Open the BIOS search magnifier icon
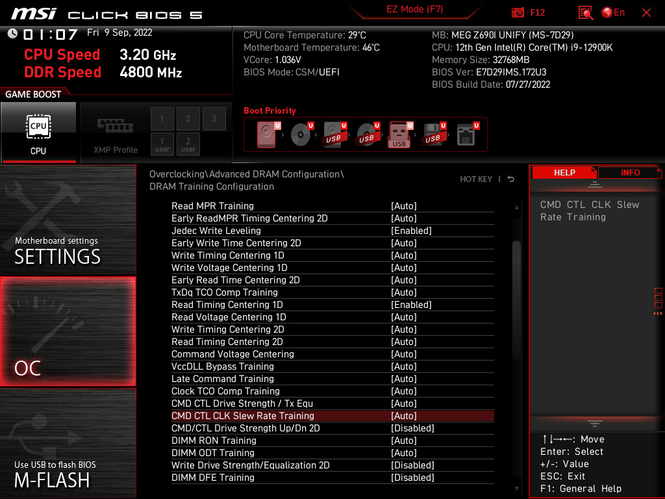Viewport: 665px width, 499px height. pos(585,13)
